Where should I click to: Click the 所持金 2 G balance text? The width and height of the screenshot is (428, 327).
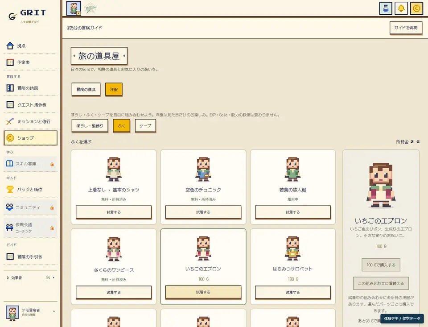pos(408,141)
